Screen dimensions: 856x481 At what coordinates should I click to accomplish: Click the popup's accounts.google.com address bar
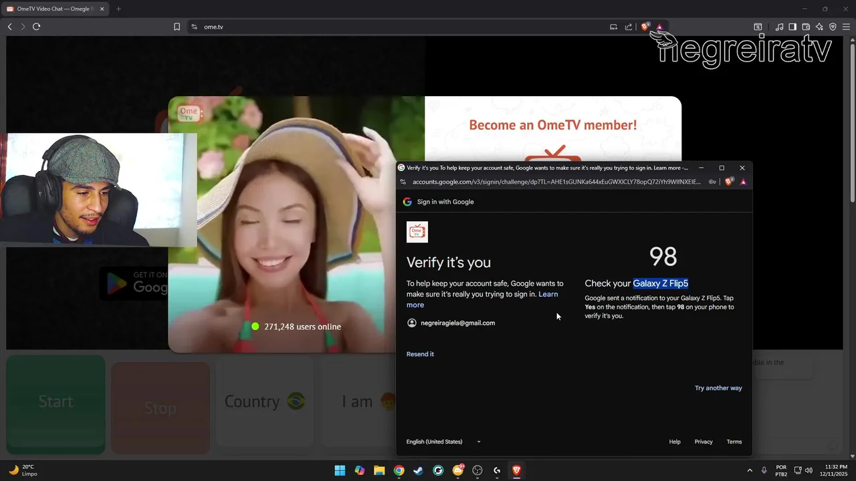pyautogui.click(x=556, y=182)
